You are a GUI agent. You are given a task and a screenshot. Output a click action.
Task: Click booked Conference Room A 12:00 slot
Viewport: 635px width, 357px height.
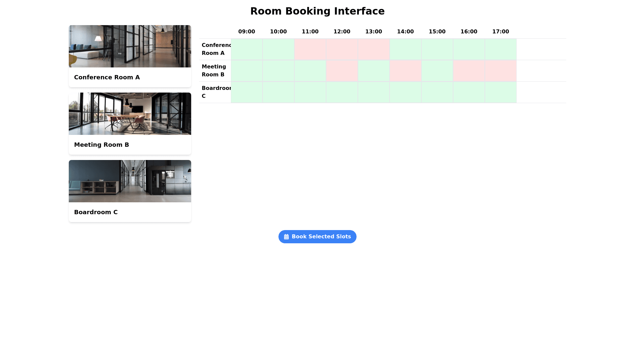pos(342,49)
